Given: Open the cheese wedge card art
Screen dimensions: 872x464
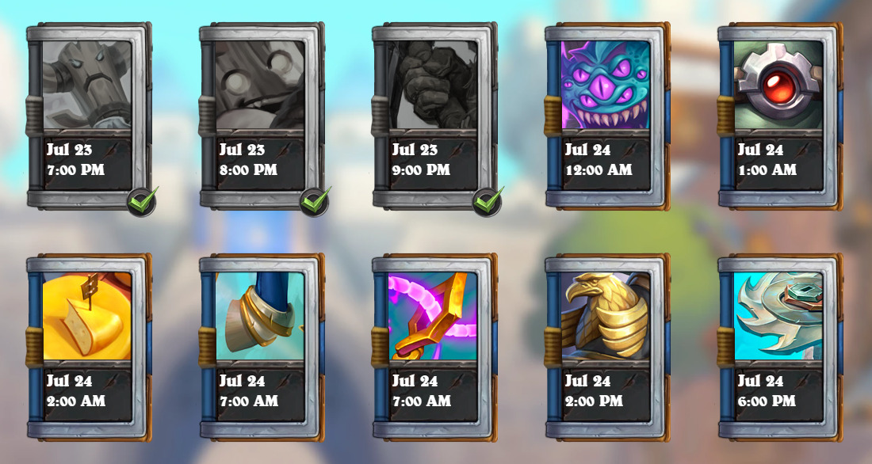Looking at the screenshot, I should coord(87,316).
